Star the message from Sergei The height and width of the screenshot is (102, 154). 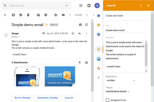coord(73,33)
